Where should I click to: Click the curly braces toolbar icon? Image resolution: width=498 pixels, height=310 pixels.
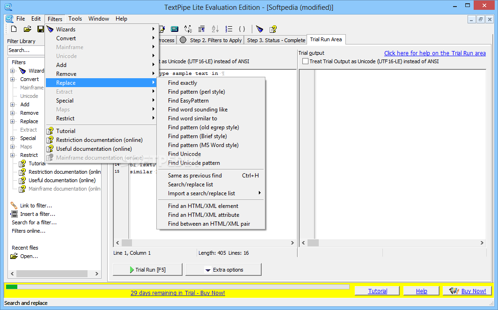click(x=242, y=29)
